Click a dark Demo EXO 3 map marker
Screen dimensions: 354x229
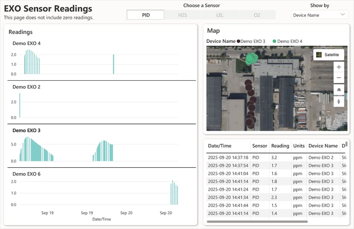(249, 123)
